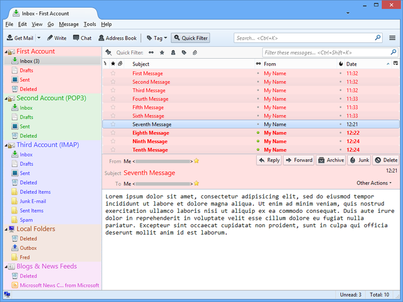The height and width of the screenshot is (302, 403).
Task: Click the global search field
Action: click(308, 38)
